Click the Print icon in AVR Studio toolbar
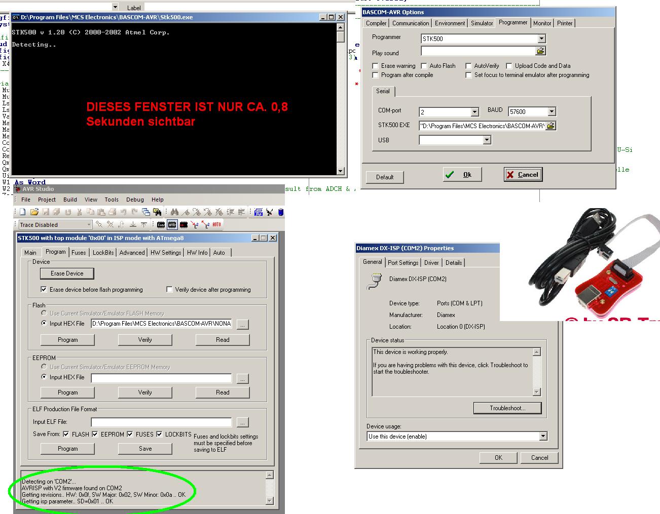 tap(113, 212)
